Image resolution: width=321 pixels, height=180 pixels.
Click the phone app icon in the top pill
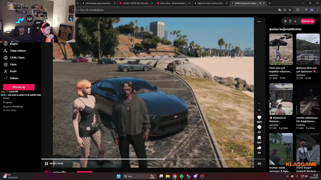(x=290, y=21)
